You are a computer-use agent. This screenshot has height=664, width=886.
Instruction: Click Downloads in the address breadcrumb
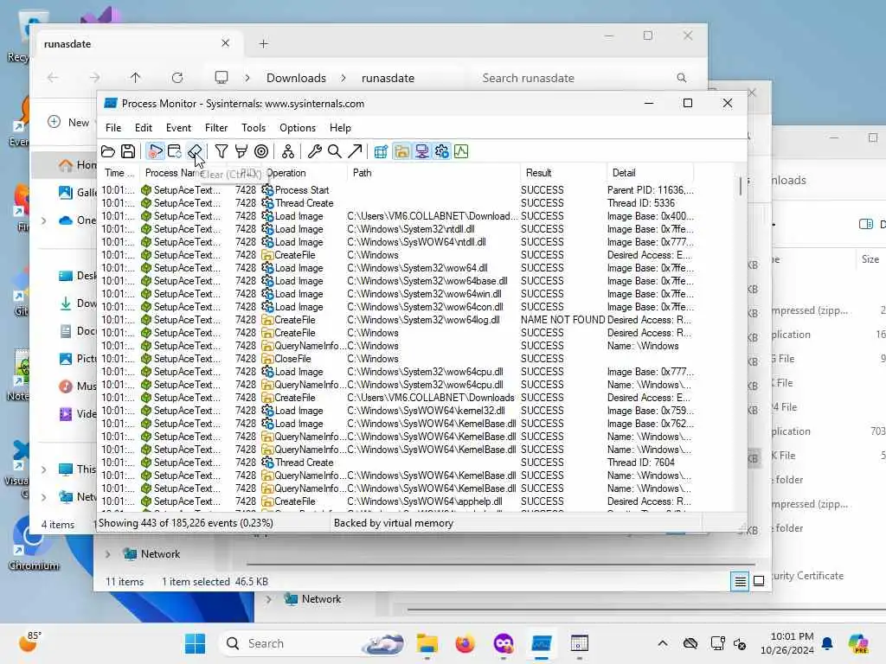296,79
